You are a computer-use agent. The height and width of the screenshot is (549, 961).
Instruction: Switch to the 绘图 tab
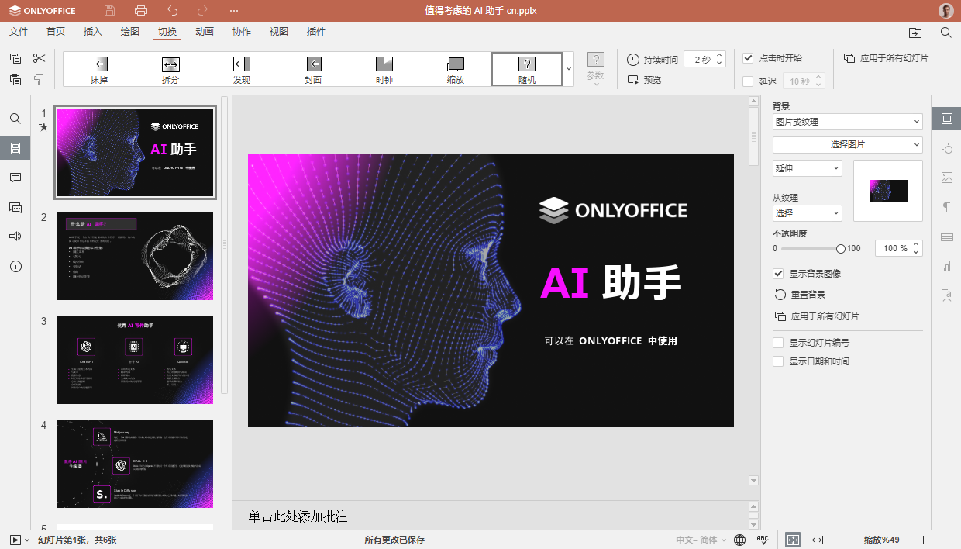point(130,32)
